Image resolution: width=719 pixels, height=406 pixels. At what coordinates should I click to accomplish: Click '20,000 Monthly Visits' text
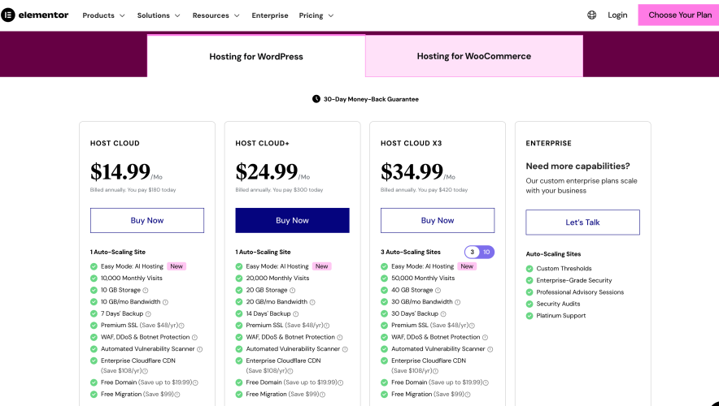click(277, 279)
